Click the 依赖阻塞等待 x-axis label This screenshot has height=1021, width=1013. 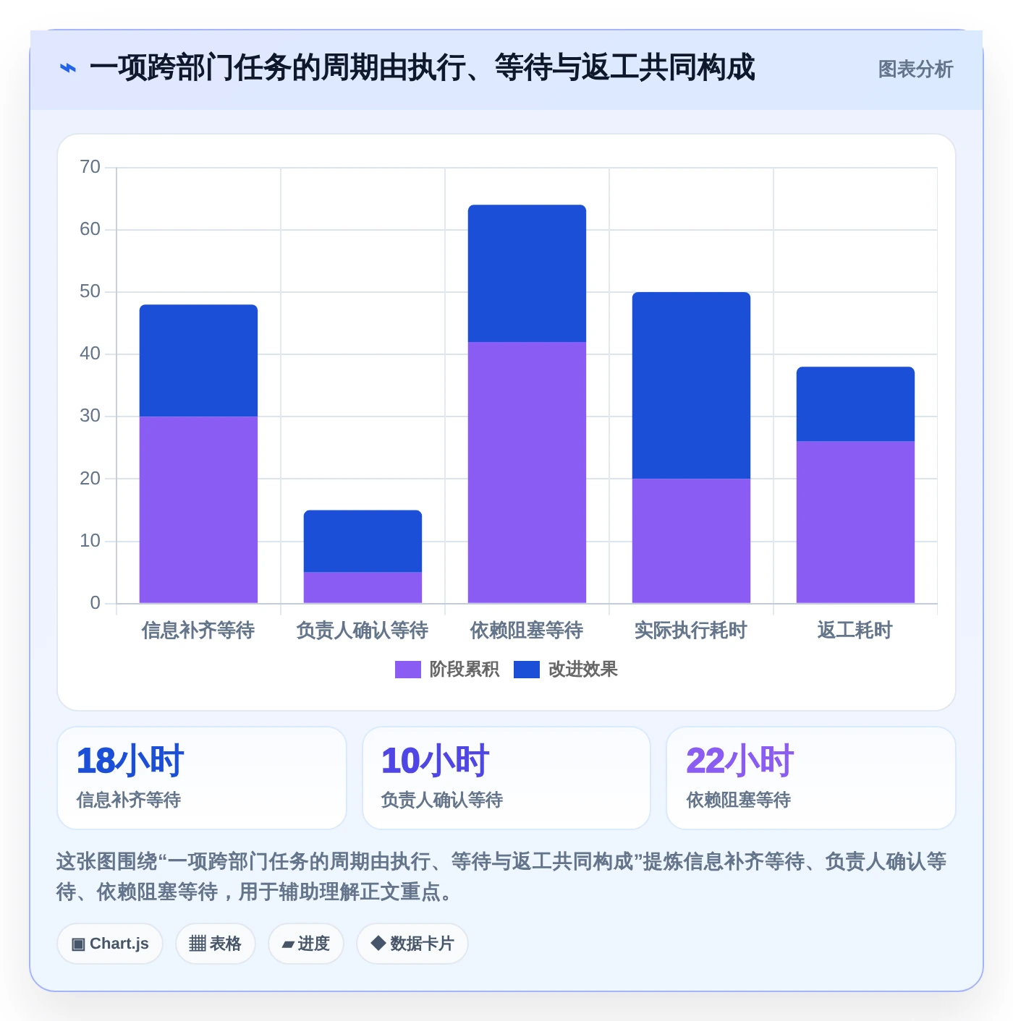[527, 631]
